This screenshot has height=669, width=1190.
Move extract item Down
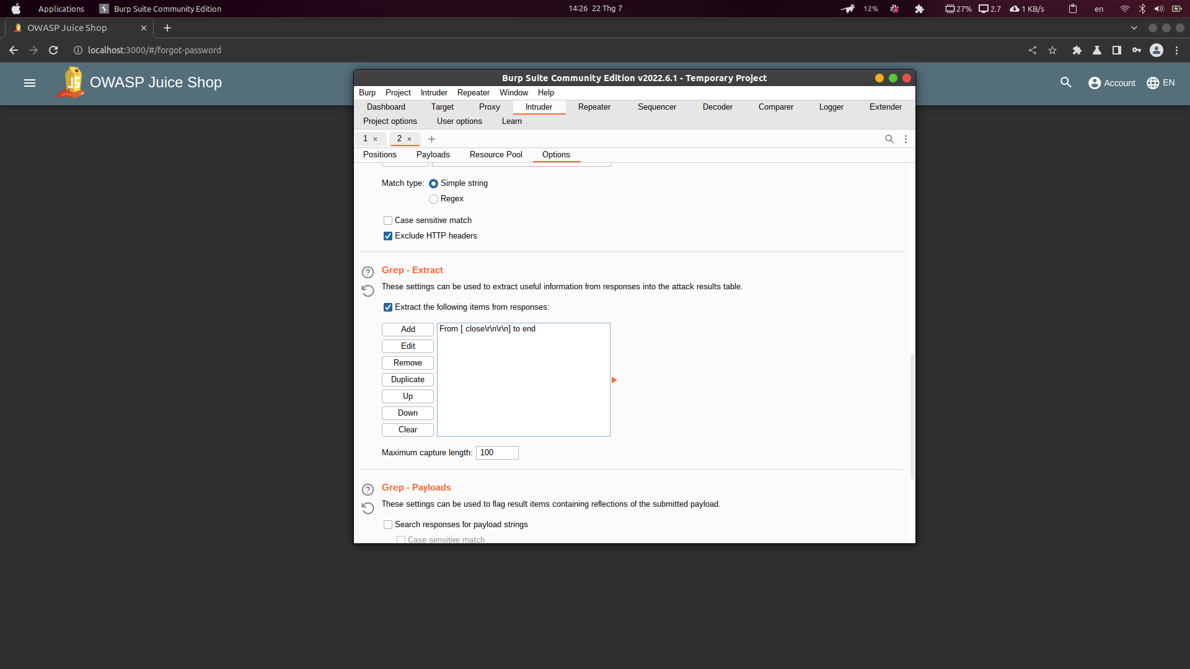[408, 413]
